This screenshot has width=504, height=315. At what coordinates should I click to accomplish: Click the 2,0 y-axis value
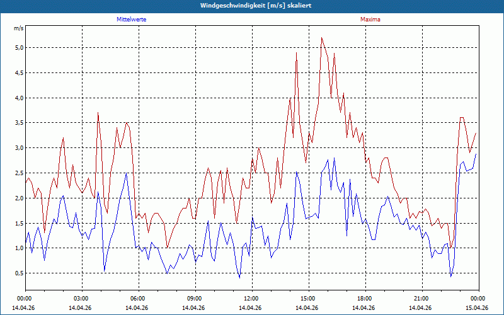click(20, 198)
